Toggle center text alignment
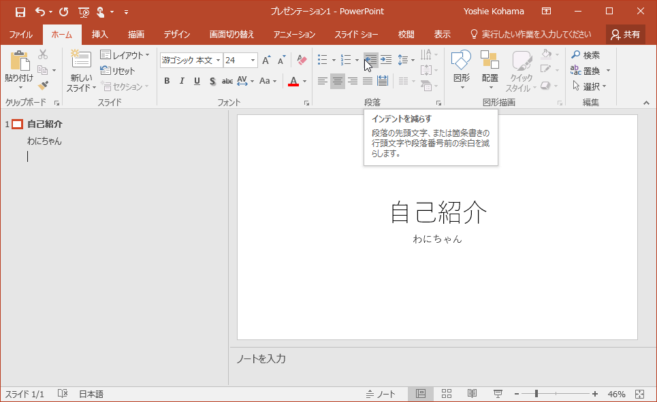 click(338, 81)
